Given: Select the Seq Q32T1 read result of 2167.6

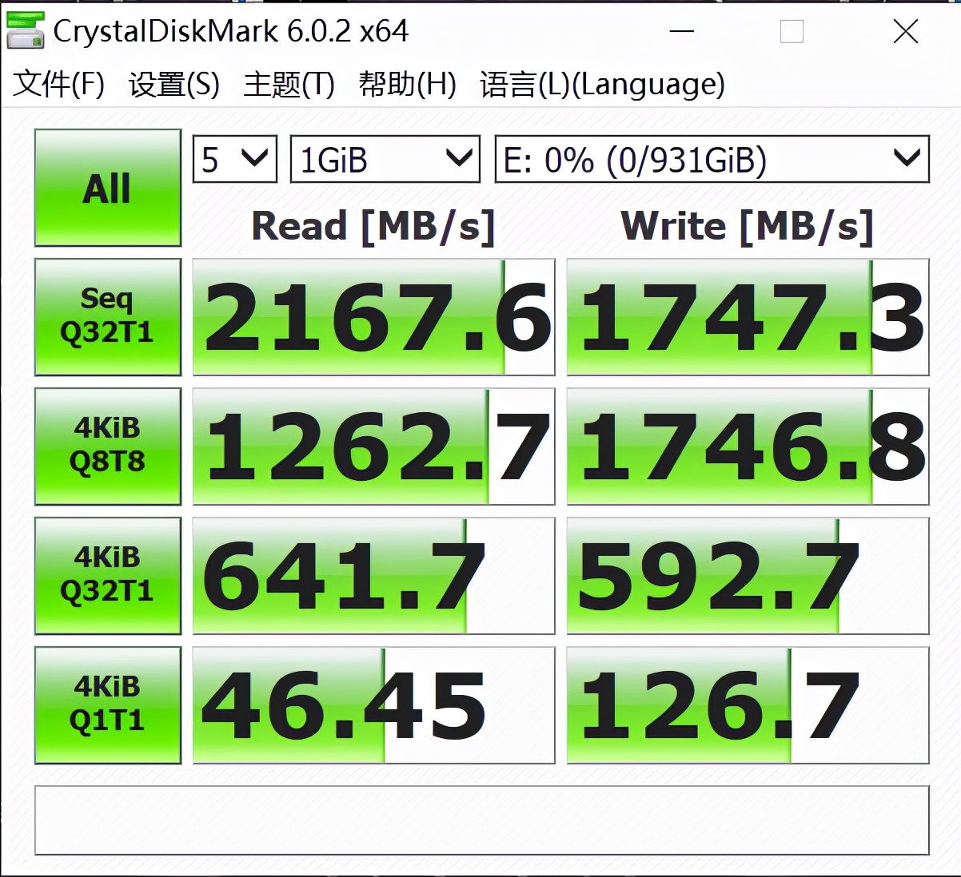Looking at the screenshot, I should (373, 316).
